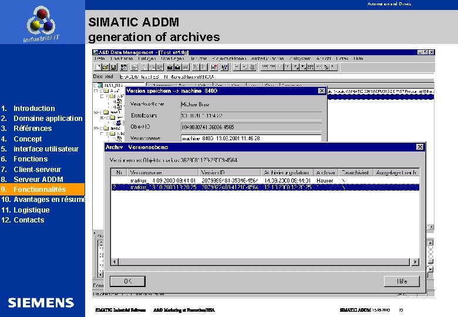Click the Siemens Industrial IT spheres logo
The width and height of the screenshot is (458, 317).
(x=41, y=21)
